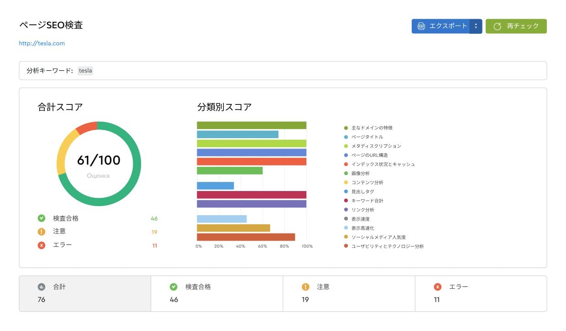The image size is (566, 331).
Task: Click the エクスポート PDF export button
Action: click(x=441, y=26)
